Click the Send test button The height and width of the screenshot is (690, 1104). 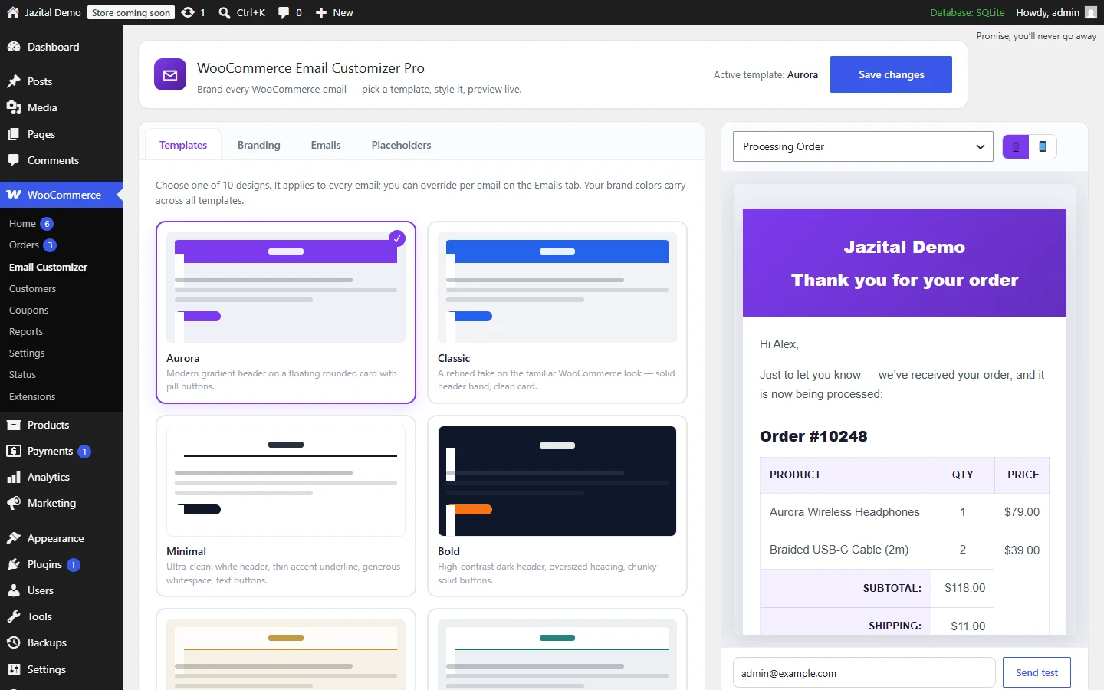(1037, 672)
